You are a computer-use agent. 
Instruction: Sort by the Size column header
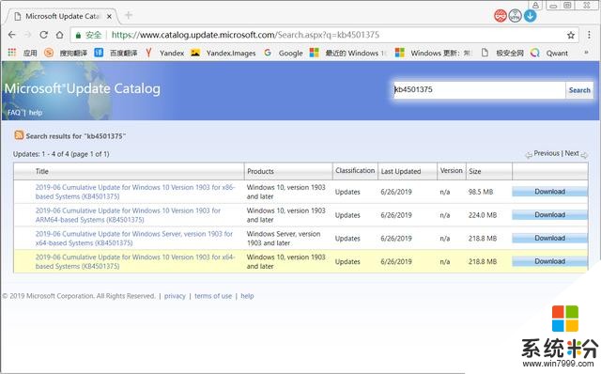tap(475, 171)
